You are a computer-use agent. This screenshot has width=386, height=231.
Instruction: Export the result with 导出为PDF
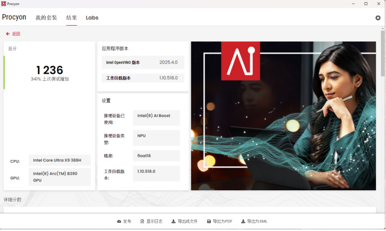tap(219, 222)
